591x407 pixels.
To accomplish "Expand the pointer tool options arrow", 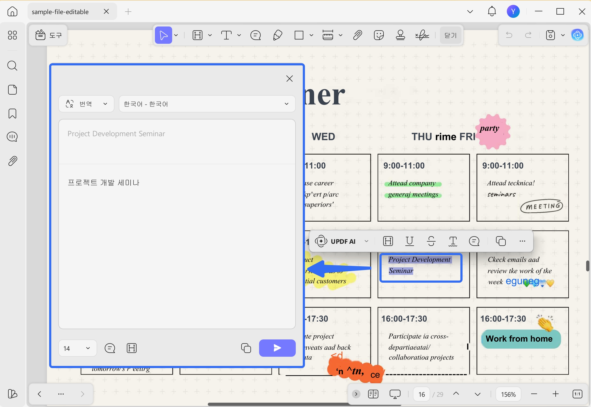I will coord(176,35).
